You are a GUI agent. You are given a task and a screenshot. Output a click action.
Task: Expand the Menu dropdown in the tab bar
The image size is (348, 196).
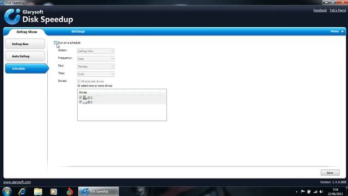tap(337, 32)
